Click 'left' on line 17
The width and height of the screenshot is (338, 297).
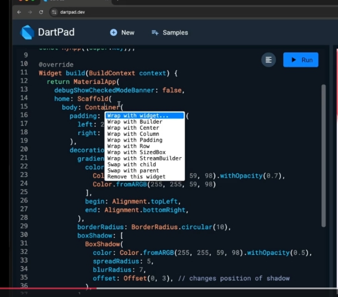85,124
